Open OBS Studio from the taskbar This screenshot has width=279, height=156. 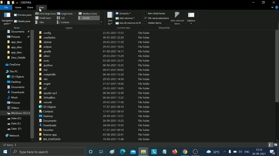(195, 152)
